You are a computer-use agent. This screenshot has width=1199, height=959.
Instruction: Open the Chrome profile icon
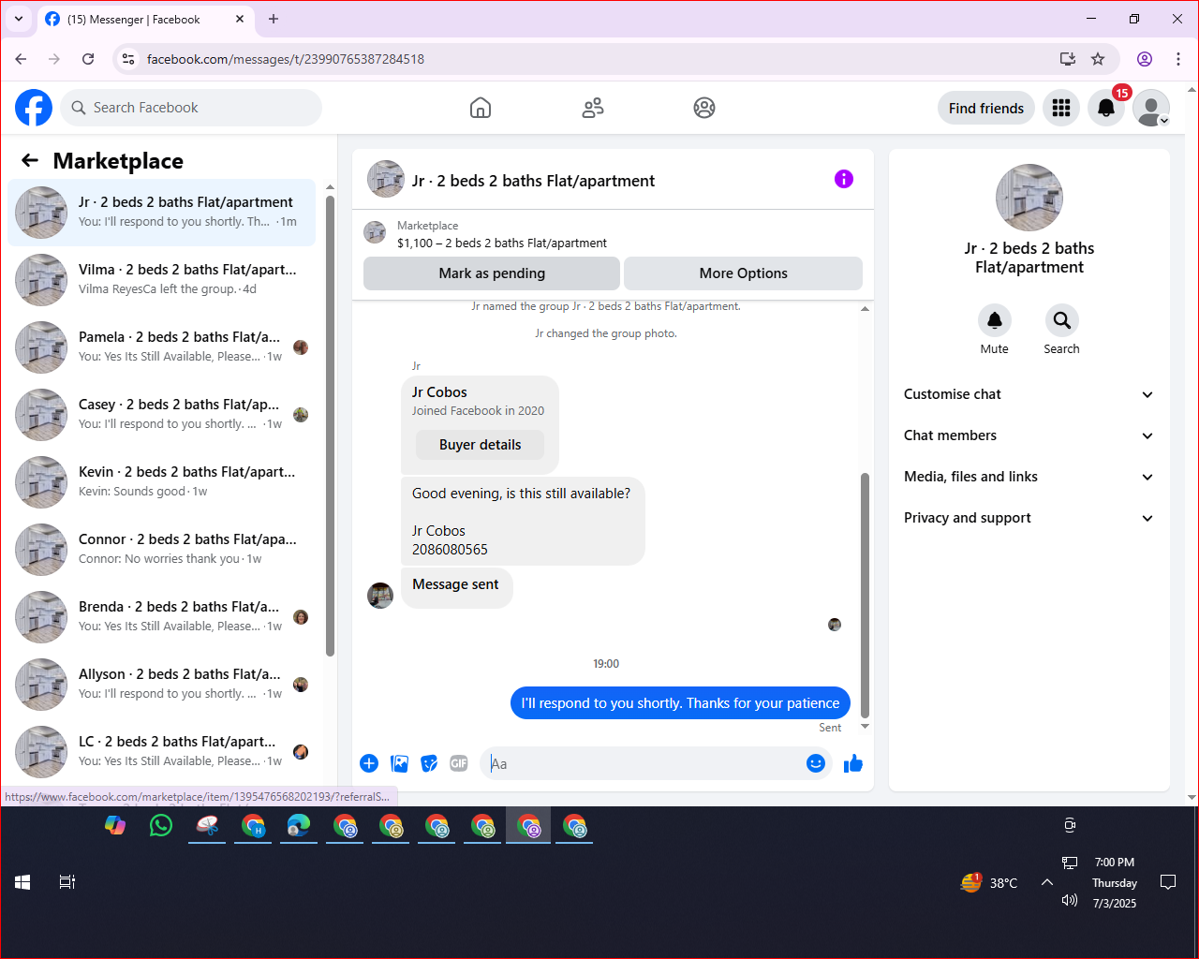1145,59
